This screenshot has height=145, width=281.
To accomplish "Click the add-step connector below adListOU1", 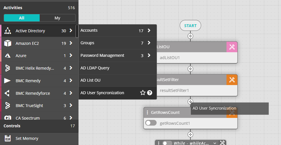I will tap(190, 69).
